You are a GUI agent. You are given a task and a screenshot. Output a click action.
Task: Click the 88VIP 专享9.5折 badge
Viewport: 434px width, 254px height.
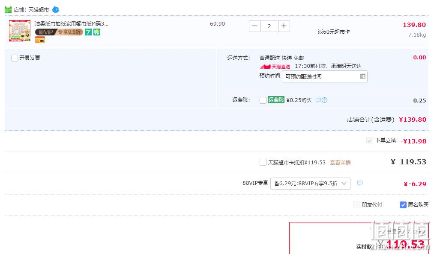point(59,32)
